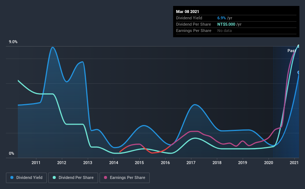305x189 pixels.
Task: Click the Mar 08 2021 tooltip date
Action: click(x=188, y=12)
